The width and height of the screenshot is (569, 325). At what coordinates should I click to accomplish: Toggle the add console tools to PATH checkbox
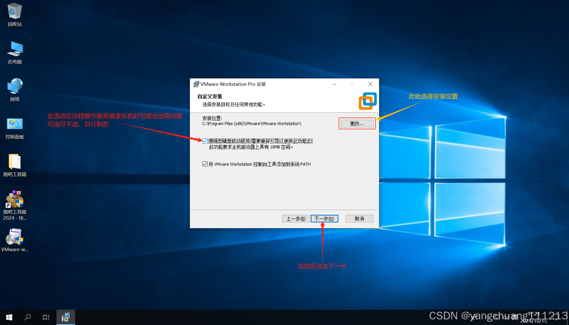click(205, 164)
